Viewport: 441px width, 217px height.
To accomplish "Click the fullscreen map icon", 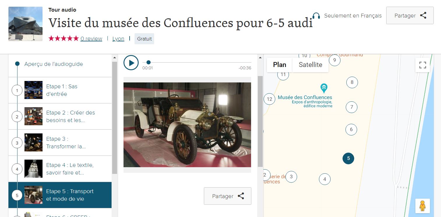I will click(422, 65).
